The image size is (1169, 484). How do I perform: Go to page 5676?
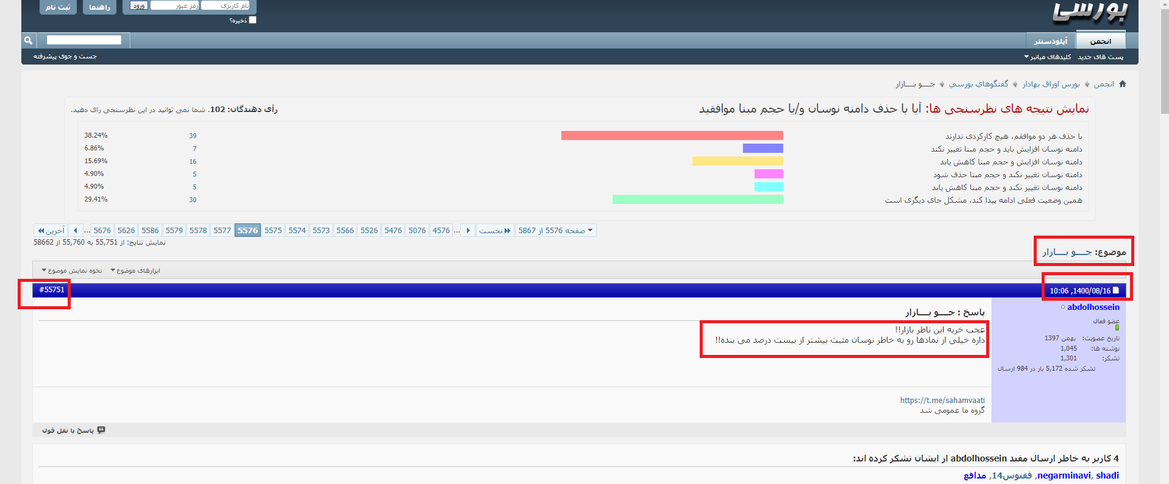[x=102, y=231]
